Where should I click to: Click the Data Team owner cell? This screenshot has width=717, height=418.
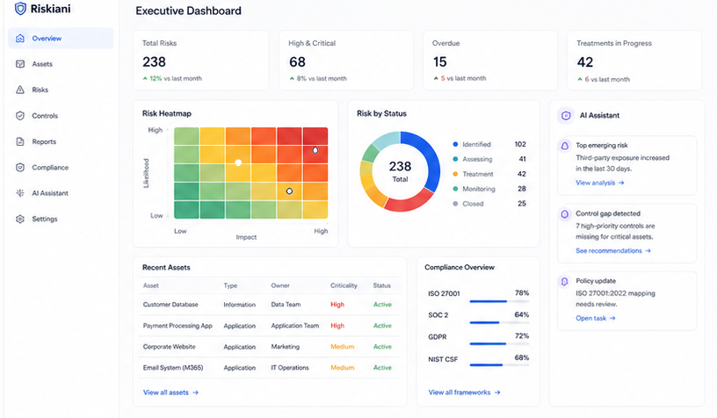[286, 305]
